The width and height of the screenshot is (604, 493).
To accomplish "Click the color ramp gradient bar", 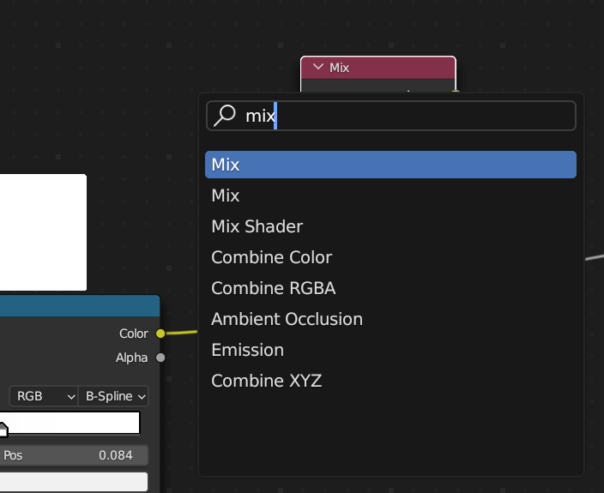I will click(x=69, y=423).
